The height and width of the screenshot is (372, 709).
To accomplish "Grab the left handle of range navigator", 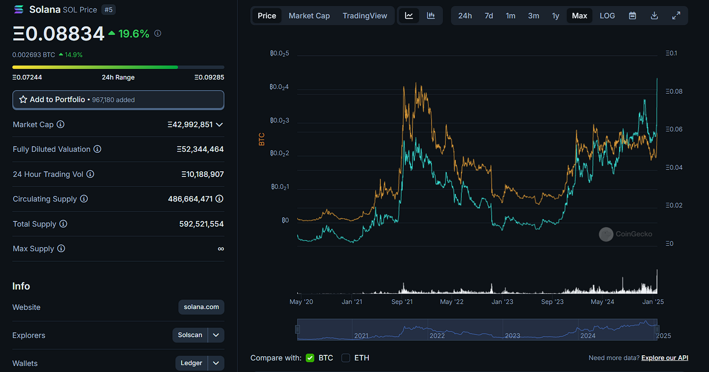I will tap(298, 330).
